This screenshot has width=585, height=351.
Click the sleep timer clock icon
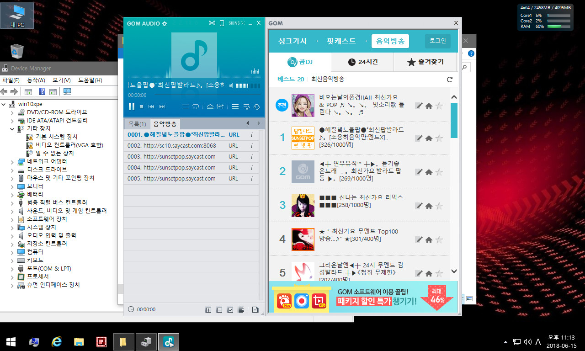point(131,309)
